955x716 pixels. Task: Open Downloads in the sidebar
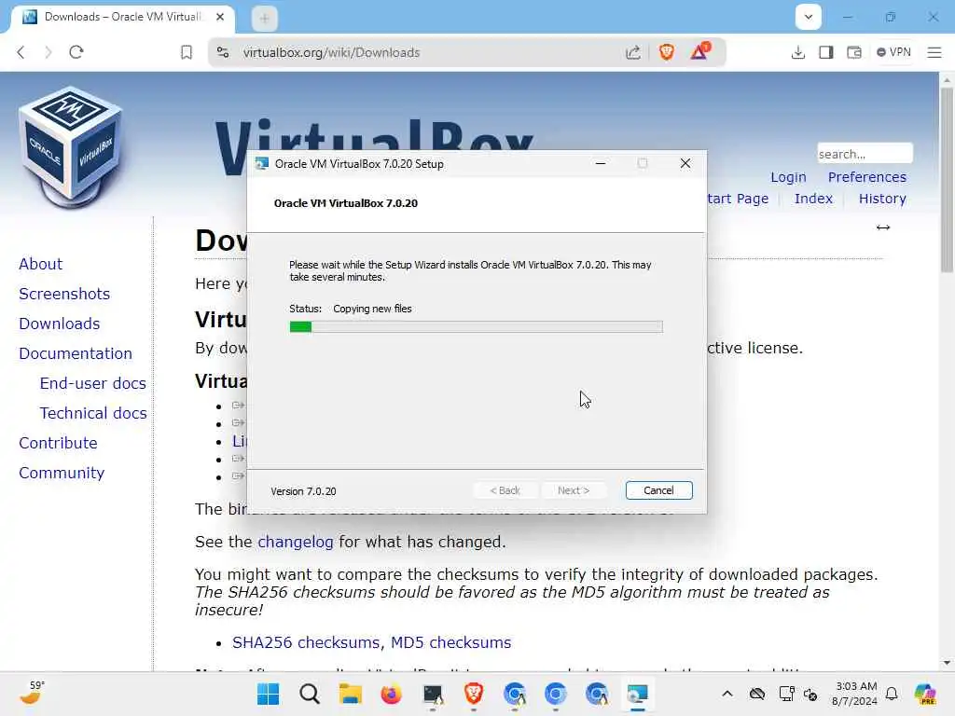point(59,324)
